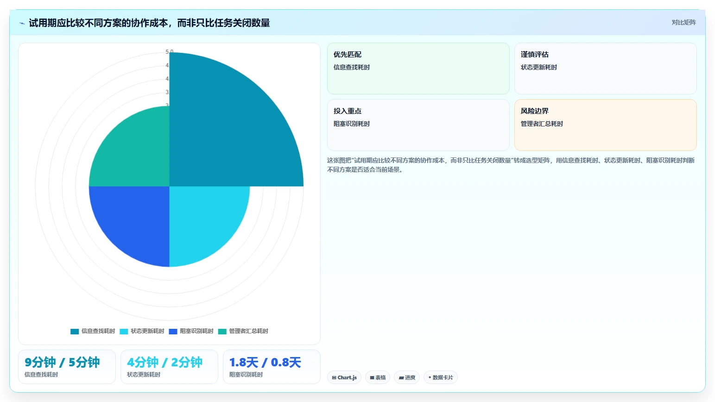The image size is (715, 402).
Task: Click the 信息查找耗时 legend label
Action: pos(98,331)
